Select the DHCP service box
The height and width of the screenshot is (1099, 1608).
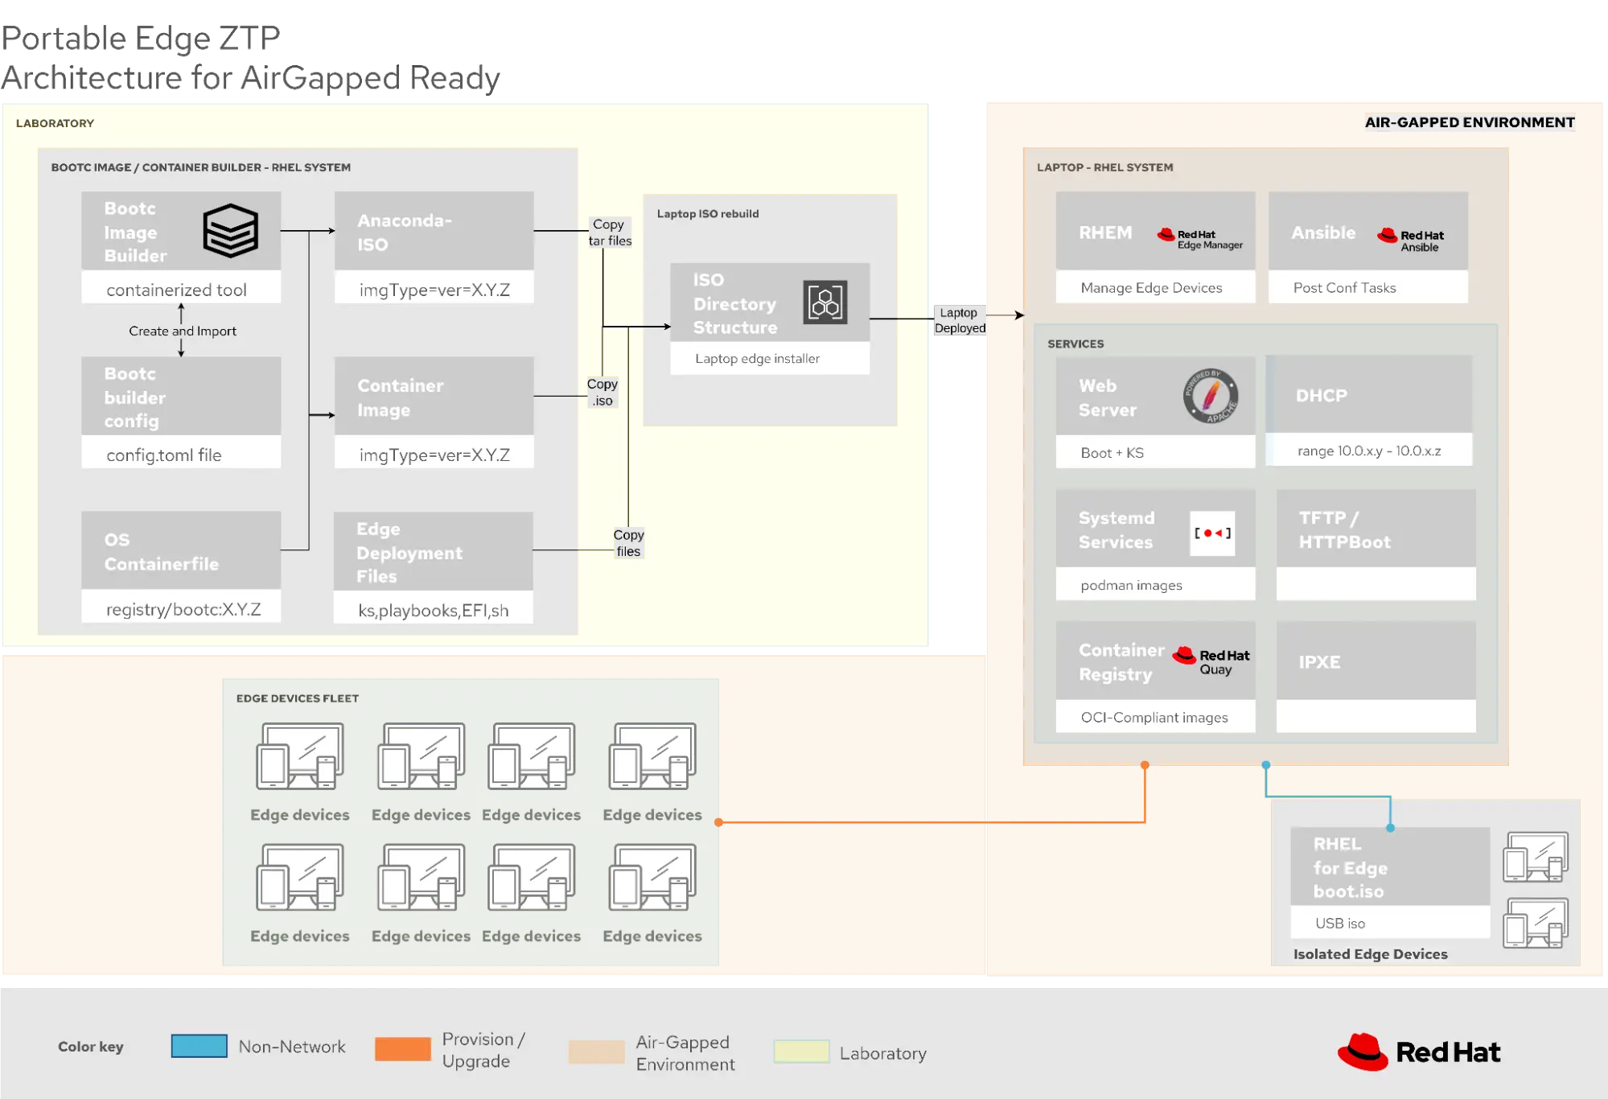(1369, 410)
